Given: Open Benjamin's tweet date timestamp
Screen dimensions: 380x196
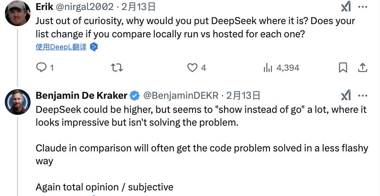Looking at the screenshot, I should coord(243,96).
